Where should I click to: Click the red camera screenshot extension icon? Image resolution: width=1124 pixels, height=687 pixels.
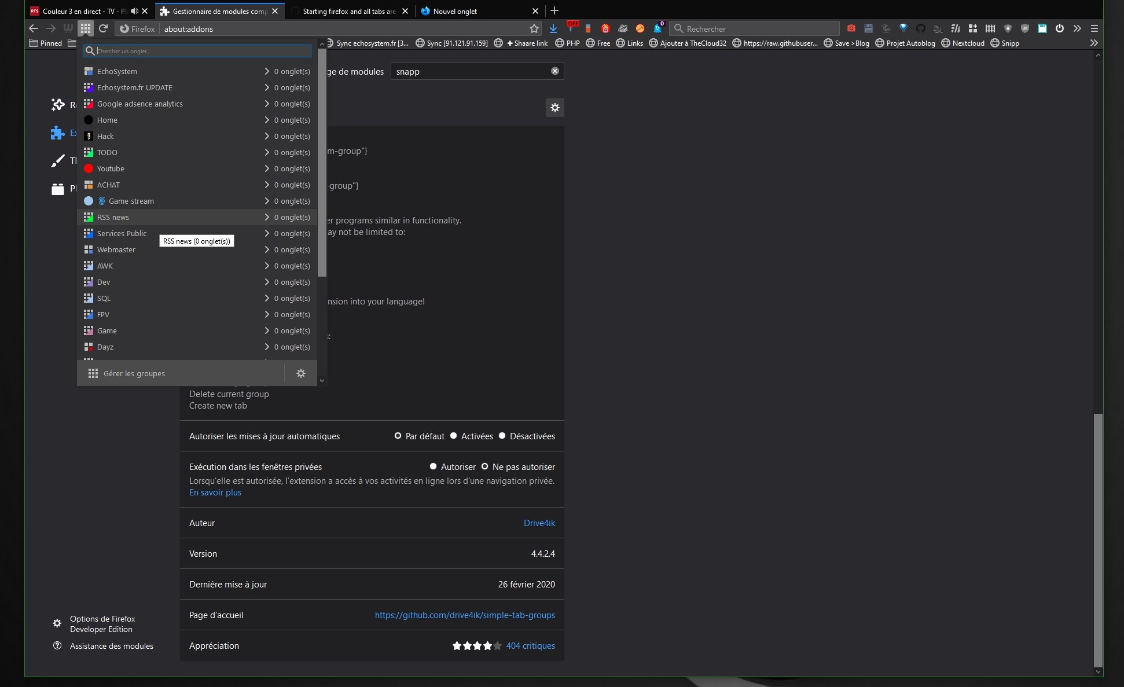(851, 28)
